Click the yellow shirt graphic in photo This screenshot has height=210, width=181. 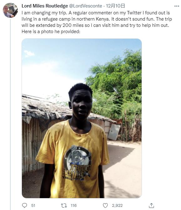coord(77,163)
